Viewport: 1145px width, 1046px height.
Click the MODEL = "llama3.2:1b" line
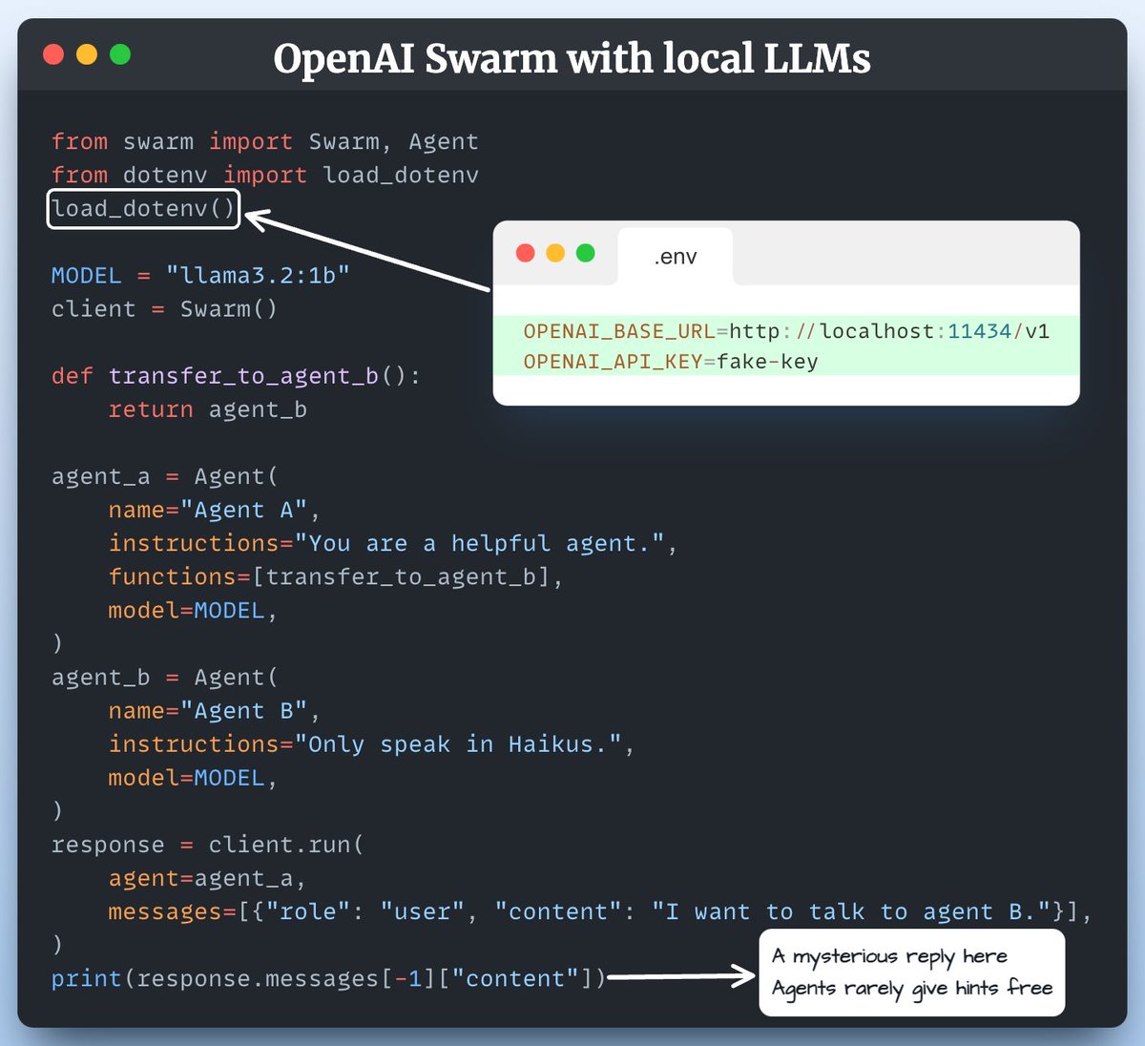(200, 275)
